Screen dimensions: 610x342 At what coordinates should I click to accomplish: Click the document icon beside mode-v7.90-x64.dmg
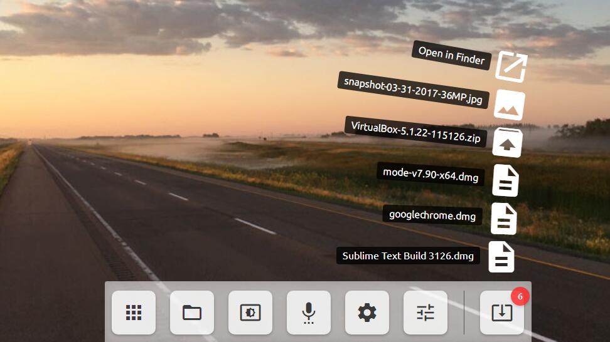(505, 181)
